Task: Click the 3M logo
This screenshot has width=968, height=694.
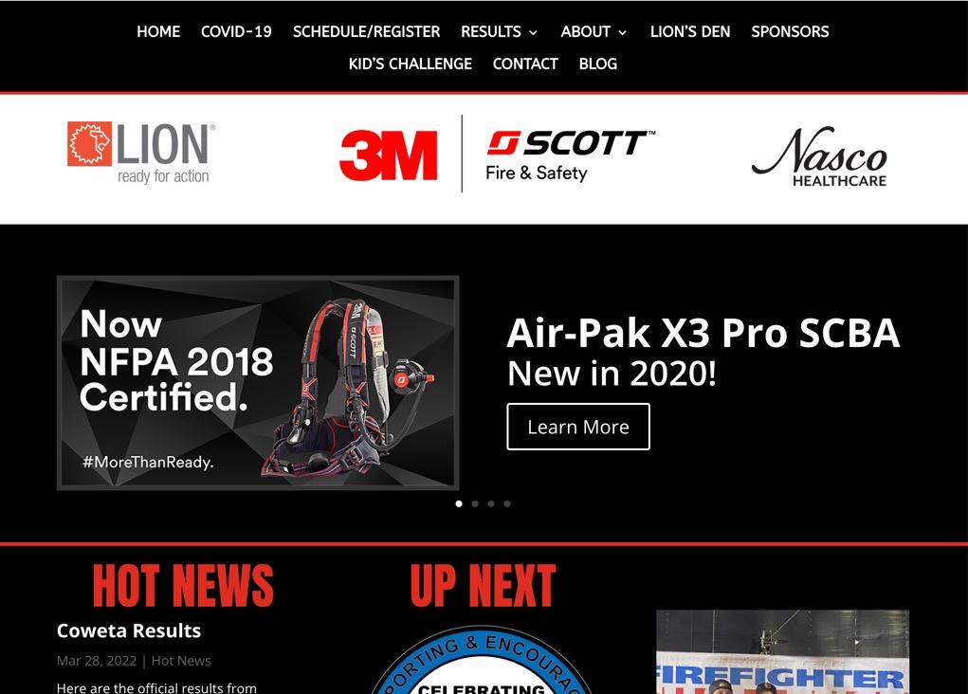Action: (389, 155)
